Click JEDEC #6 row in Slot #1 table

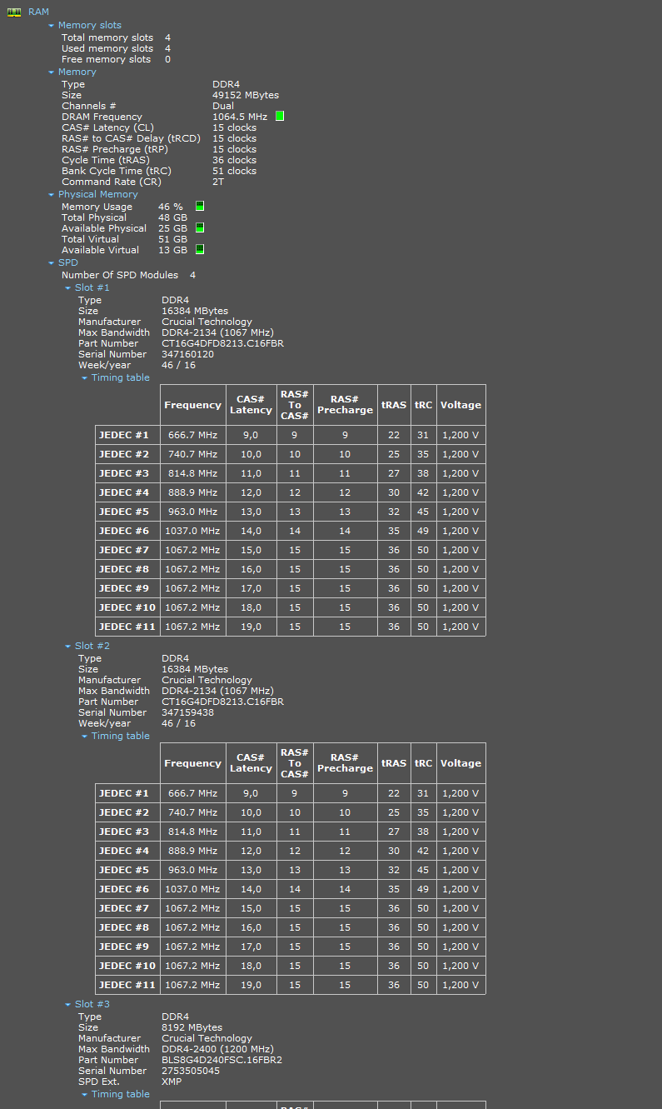click(x=291, y=531)
